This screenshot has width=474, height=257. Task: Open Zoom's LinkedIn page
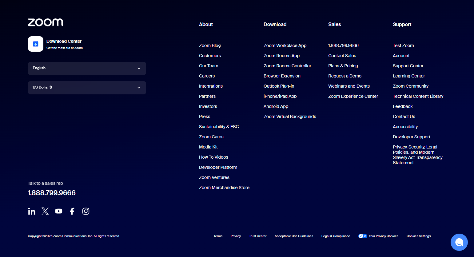click(31, 211)
